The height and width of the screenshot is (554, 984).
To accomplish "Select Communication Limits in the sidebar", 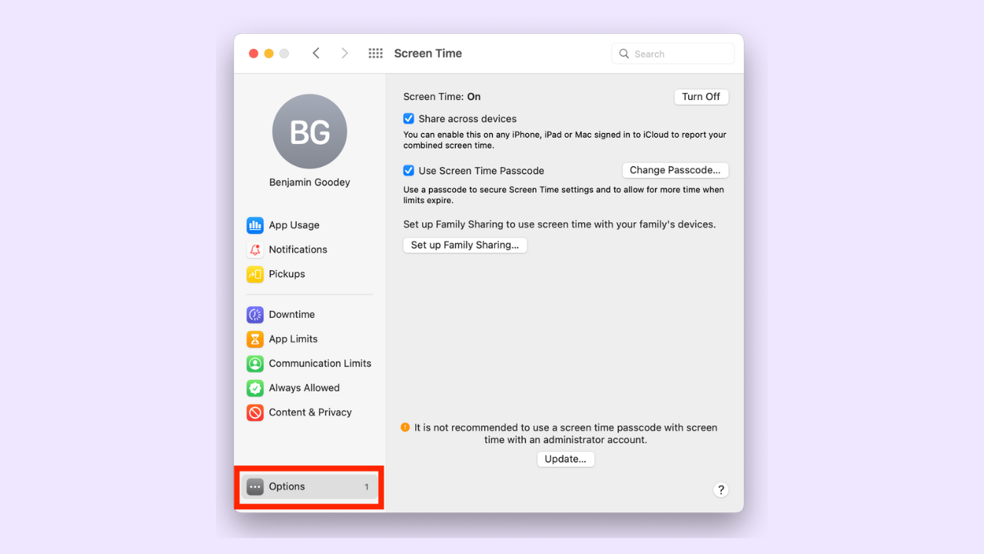I will click(311, 364).
